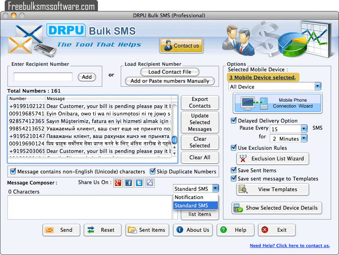
Task: Disable Delayed Delivery Option checkbox
Action: click(234, 120)
